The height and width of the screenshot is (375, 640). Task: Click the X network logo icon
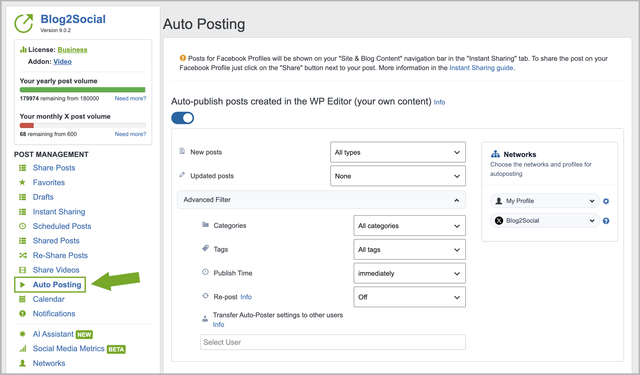[499, 221]
